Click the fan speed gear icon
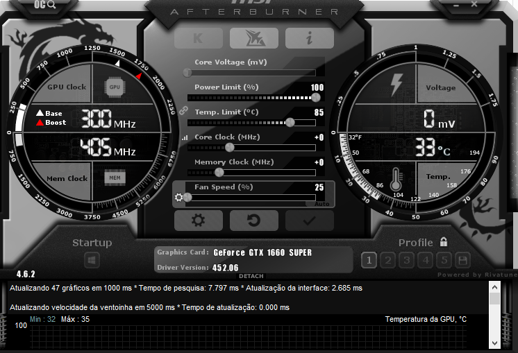518x353 pixels. click(x=178, y=197)
